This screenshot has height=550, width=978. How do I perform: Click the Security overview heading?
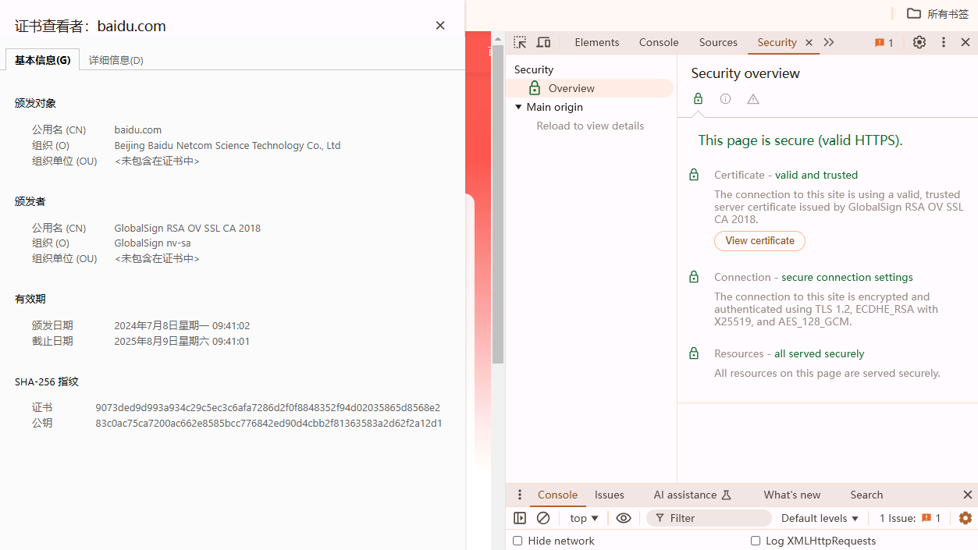coord(745,73)
